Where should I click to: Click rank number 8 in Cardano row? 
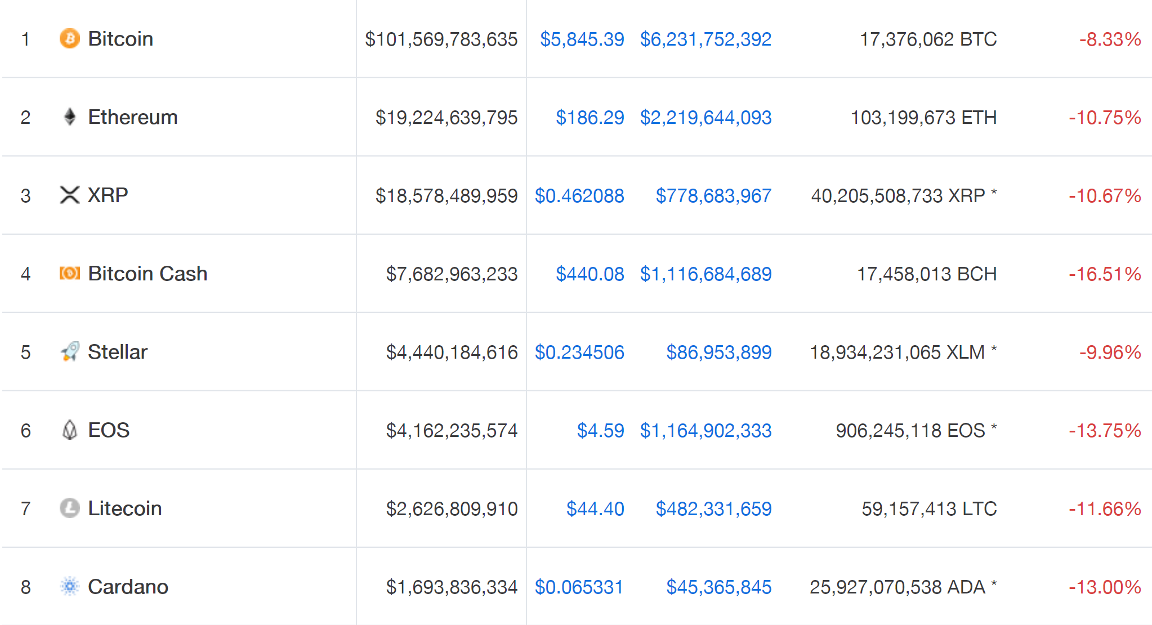point(25,587)
